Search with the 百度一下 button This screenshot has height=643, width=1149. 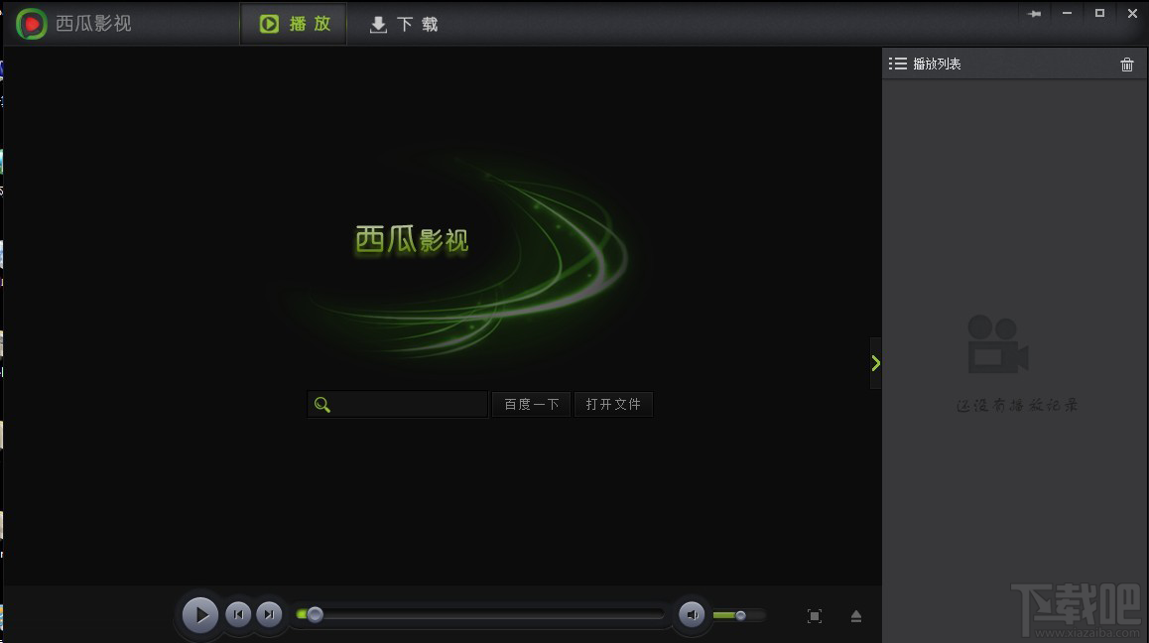pos(531,404)
